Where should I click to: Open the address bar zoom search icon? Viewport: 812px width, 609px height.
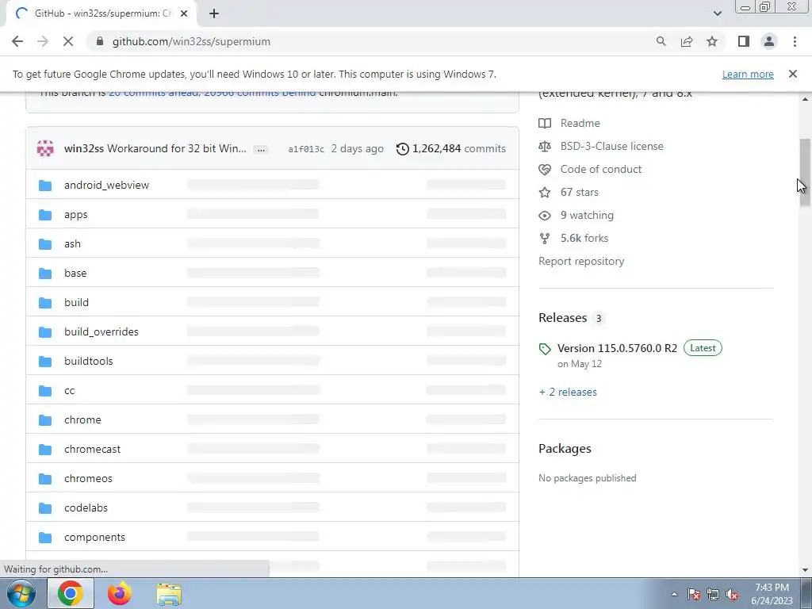(661, 41)
